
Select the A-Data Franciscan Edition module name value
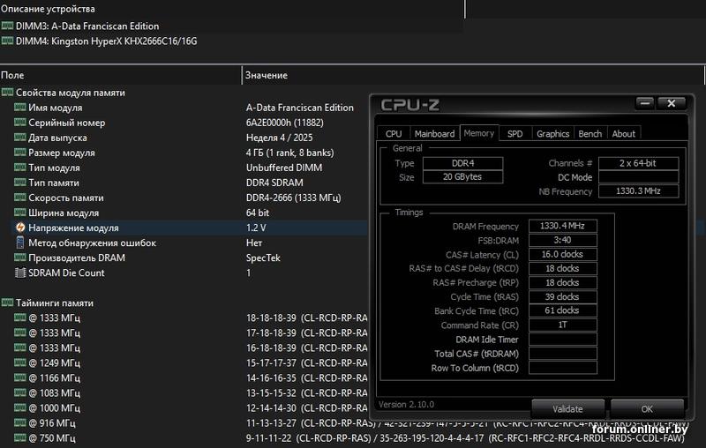point(300,108)
